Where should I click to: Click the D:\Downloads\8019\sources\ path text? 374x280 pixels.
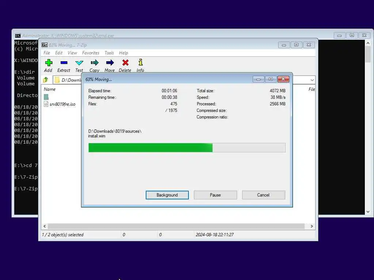click(115, 131)
